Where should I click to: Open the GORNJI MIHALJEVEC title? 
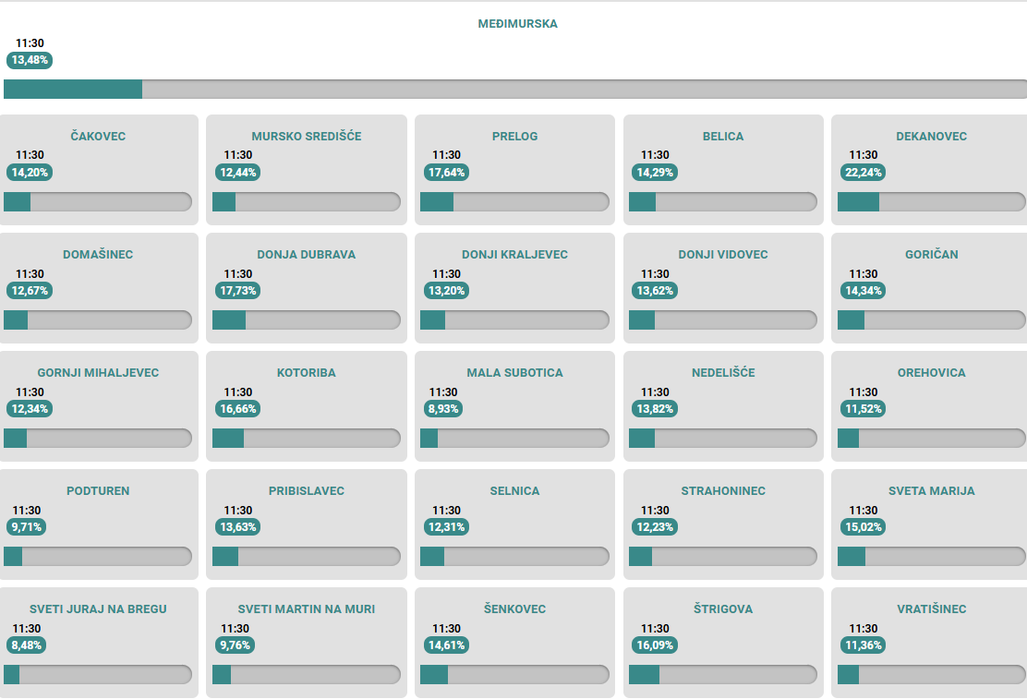click(98, 373)
